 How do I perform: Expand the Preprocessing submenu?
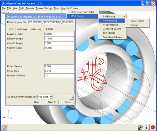tap(138, 21)
